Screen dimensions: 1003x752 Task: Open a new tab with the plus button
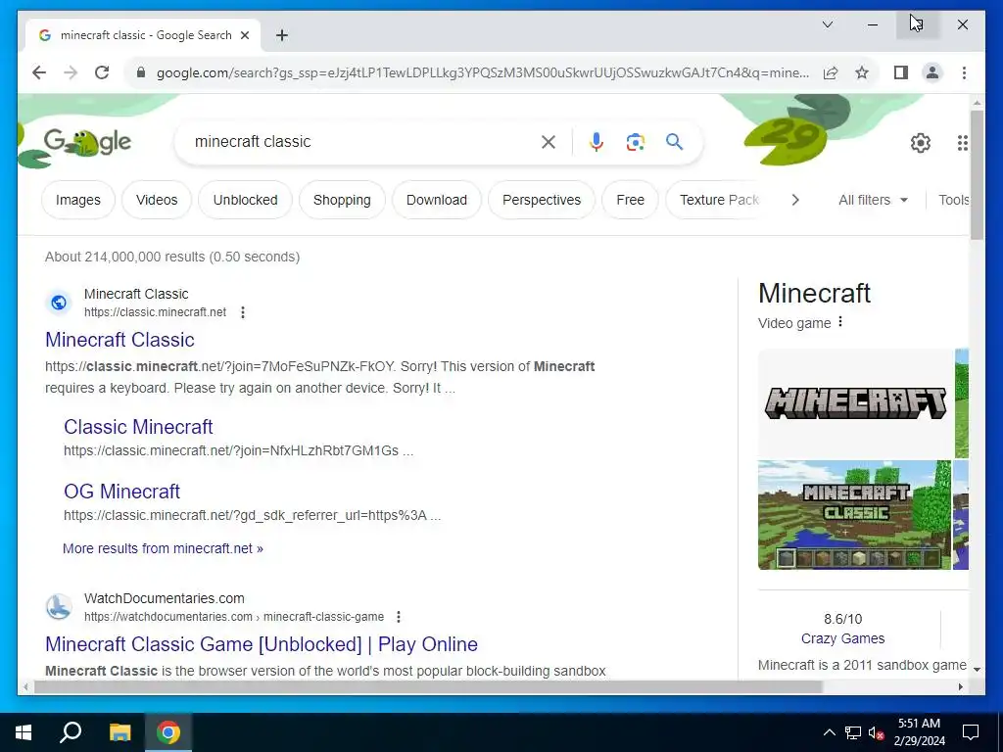click(281, 35)
